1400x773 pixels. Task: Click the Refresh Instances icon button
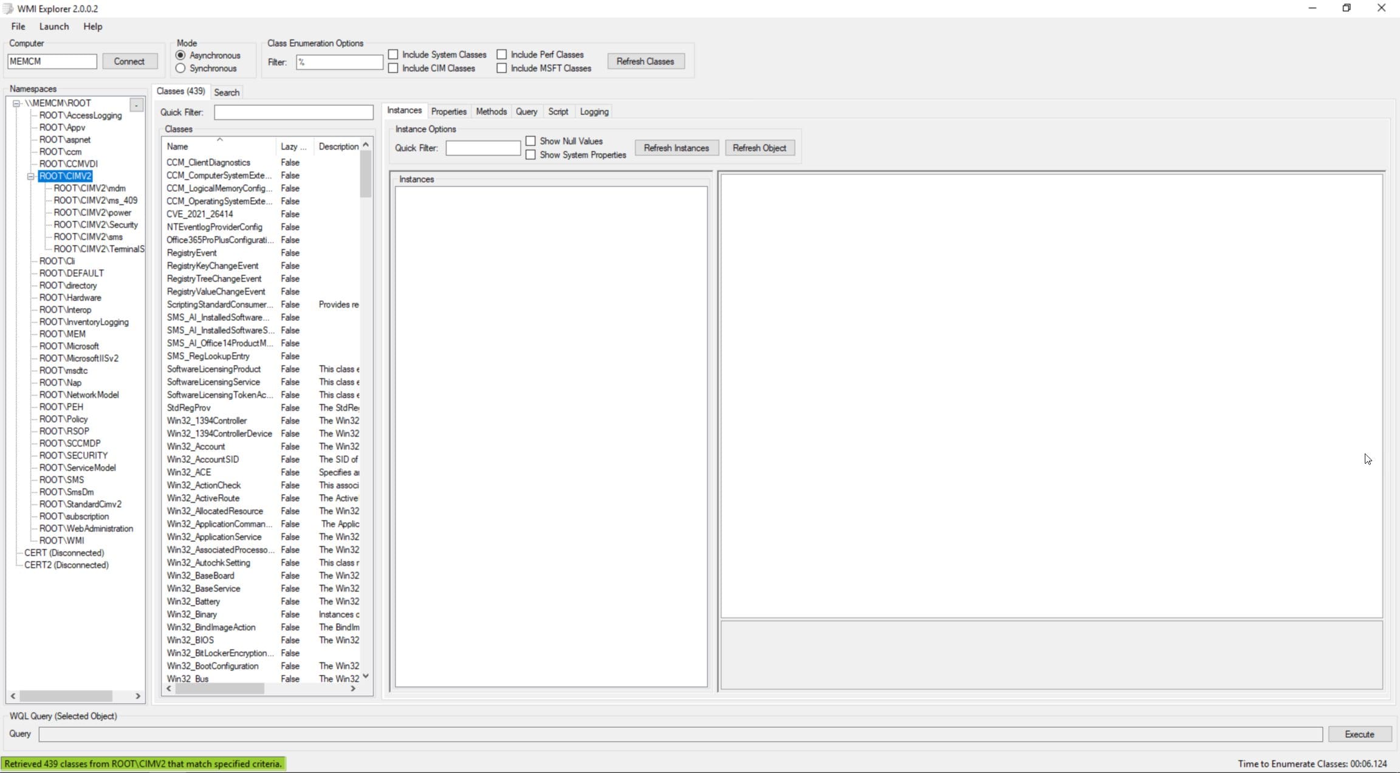676,148
